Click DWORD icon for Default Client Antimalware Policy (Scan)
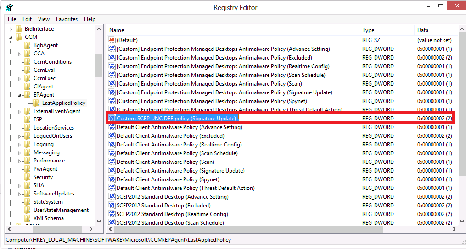 [112, 162]
